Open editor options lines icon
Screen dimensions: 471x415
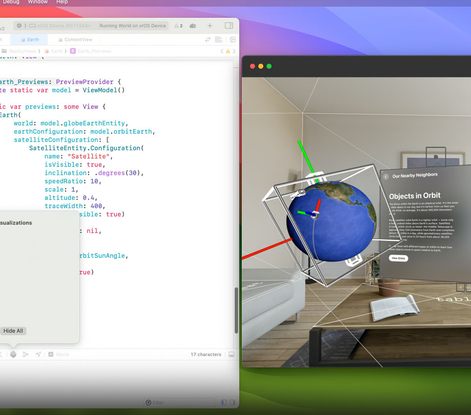pos(218,39)
